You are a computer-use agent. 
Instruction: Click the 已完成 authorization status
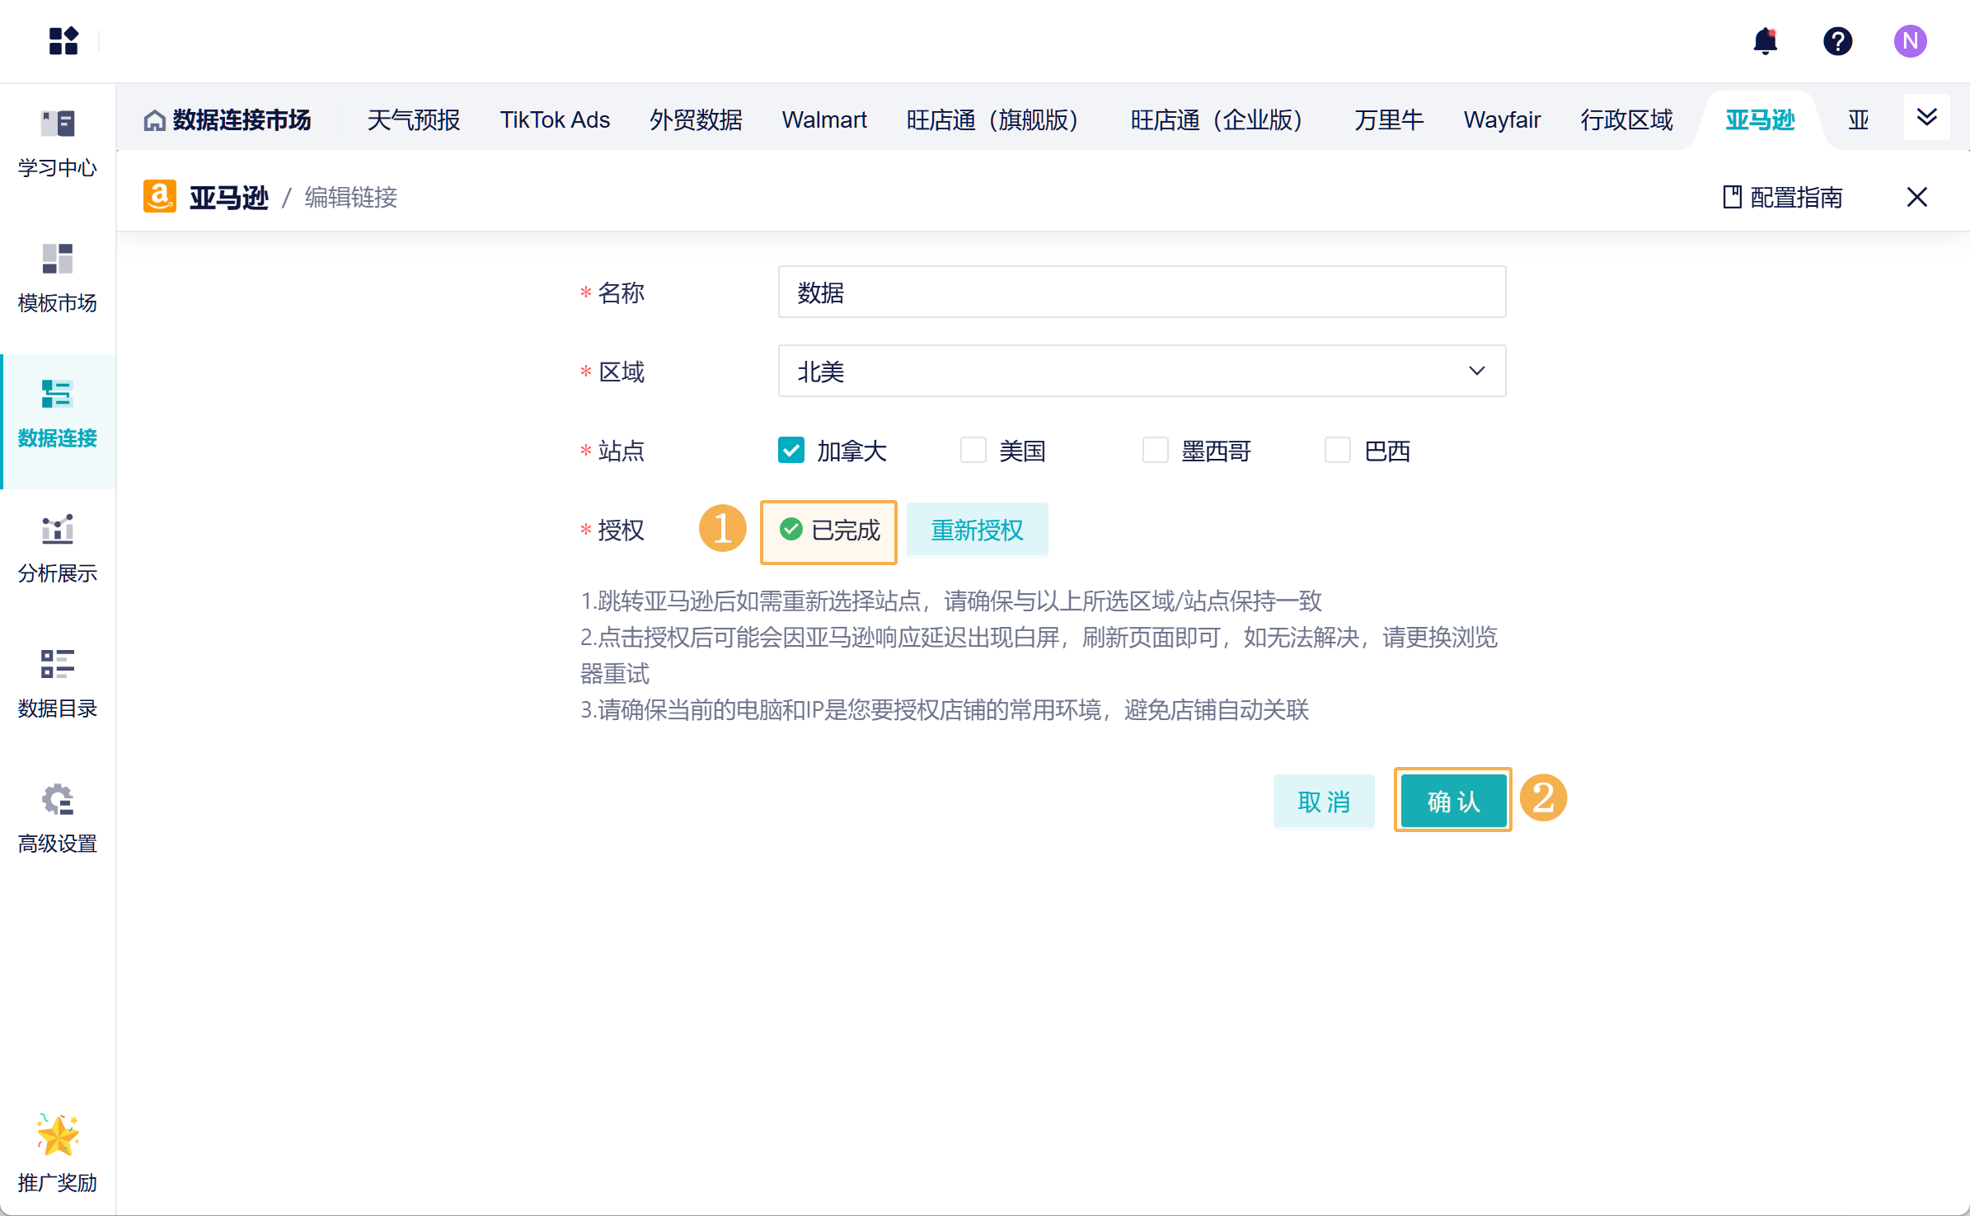tap(829, 530)
